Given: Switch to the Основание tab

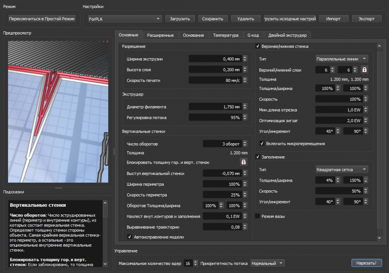Looking at the screenshot, I should pyautogui.click(x=194, y=35).
